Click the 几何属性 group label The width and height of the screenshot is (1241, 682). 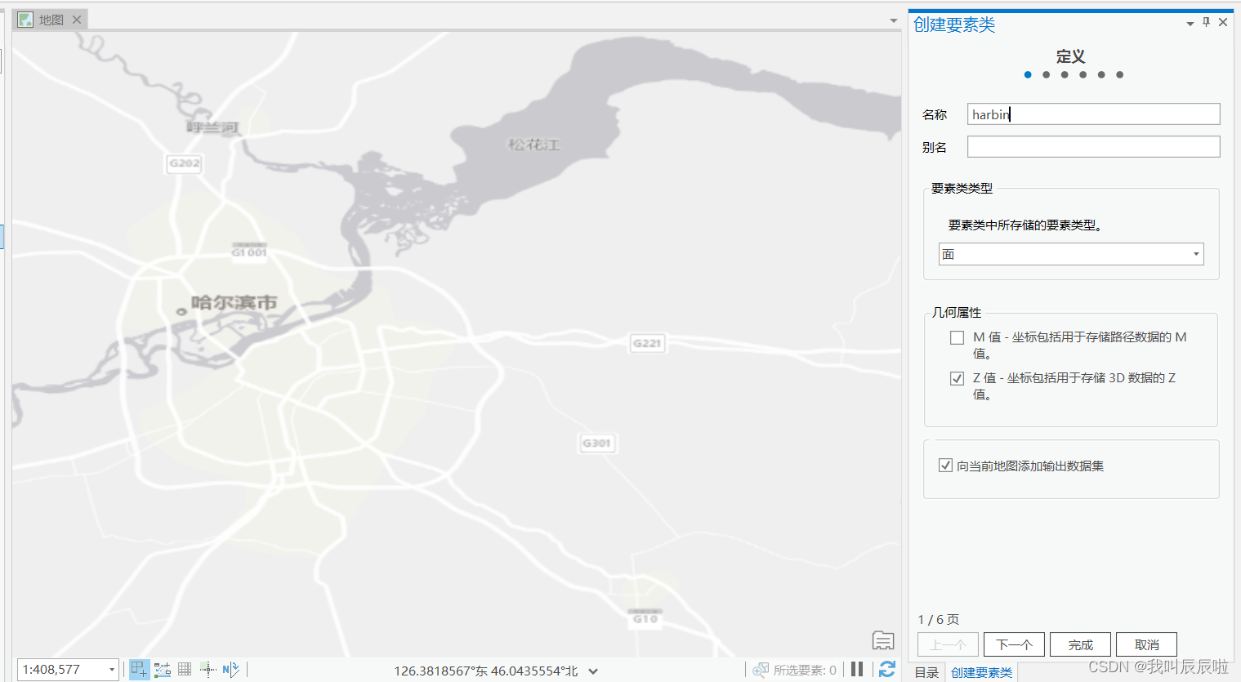(x=957, y=313)
